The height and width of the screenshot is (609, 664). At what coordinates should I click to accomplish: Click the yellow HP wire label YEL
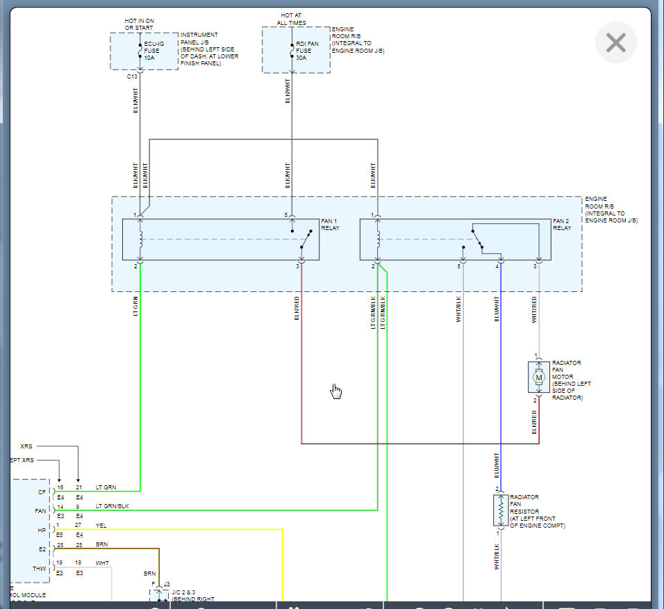tap(101, 526)
